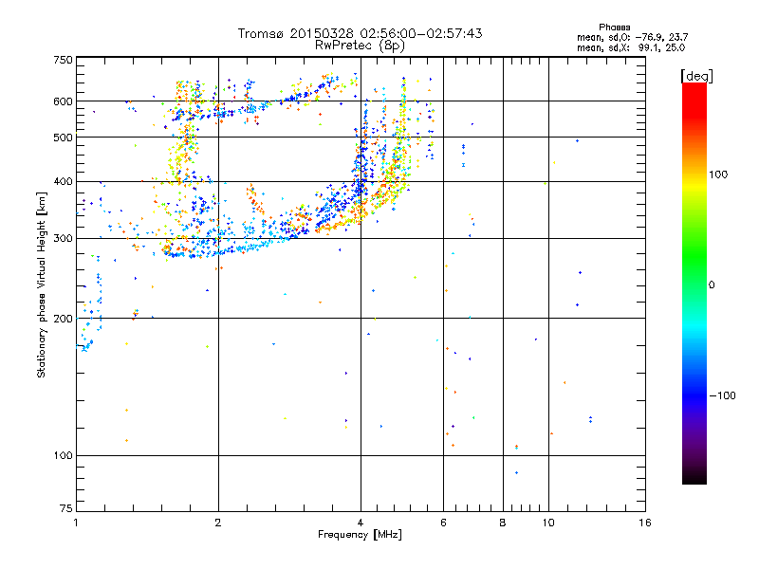
Task: Click the y-axis label '750'
Action: click(64, 60)
